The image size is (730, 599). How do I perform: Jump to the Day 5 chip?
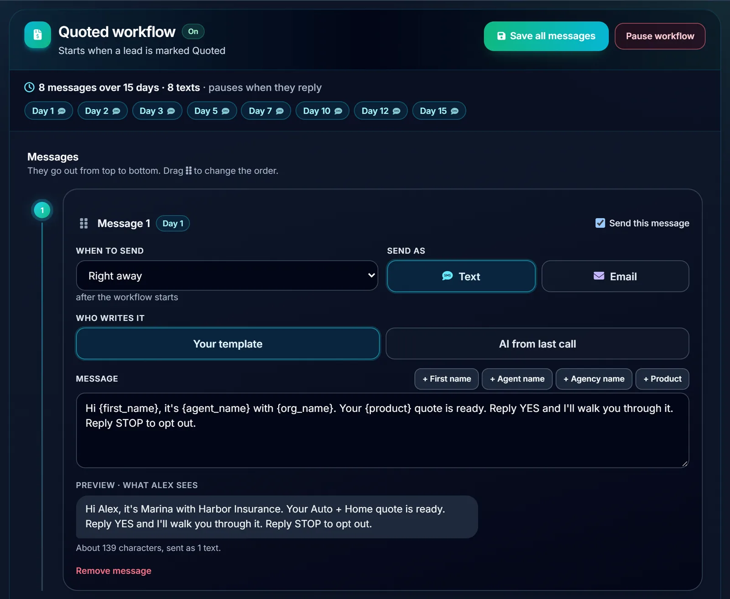(212, 111)
